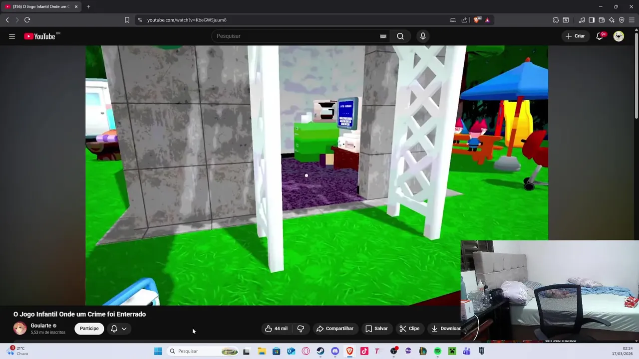Open Steam from the taskbar
The height and width of the screenshot is (359, 639).
[320, 351]
